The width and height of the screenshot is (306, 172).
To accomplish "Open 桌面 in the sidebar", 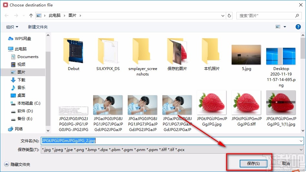I will coord(18,96).
